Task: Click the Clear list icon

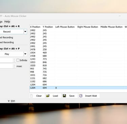Action: pos(31,96)
